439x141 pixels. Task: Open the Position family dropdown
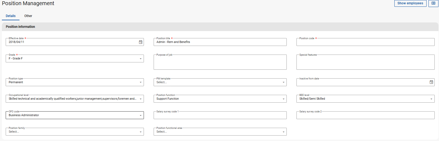(140, 132)
